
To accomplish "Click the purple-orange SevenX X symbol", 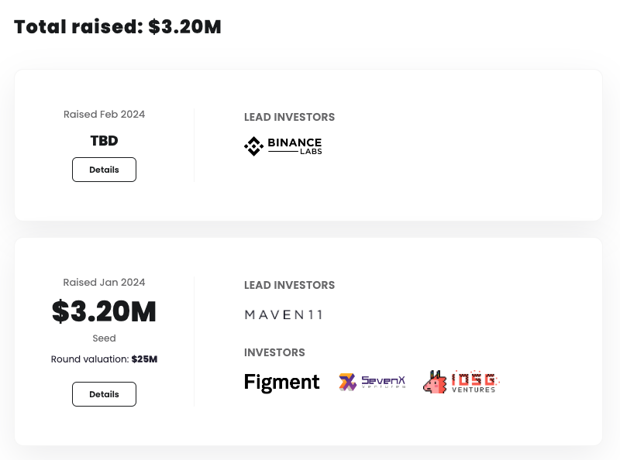I will tap(347, 382).
